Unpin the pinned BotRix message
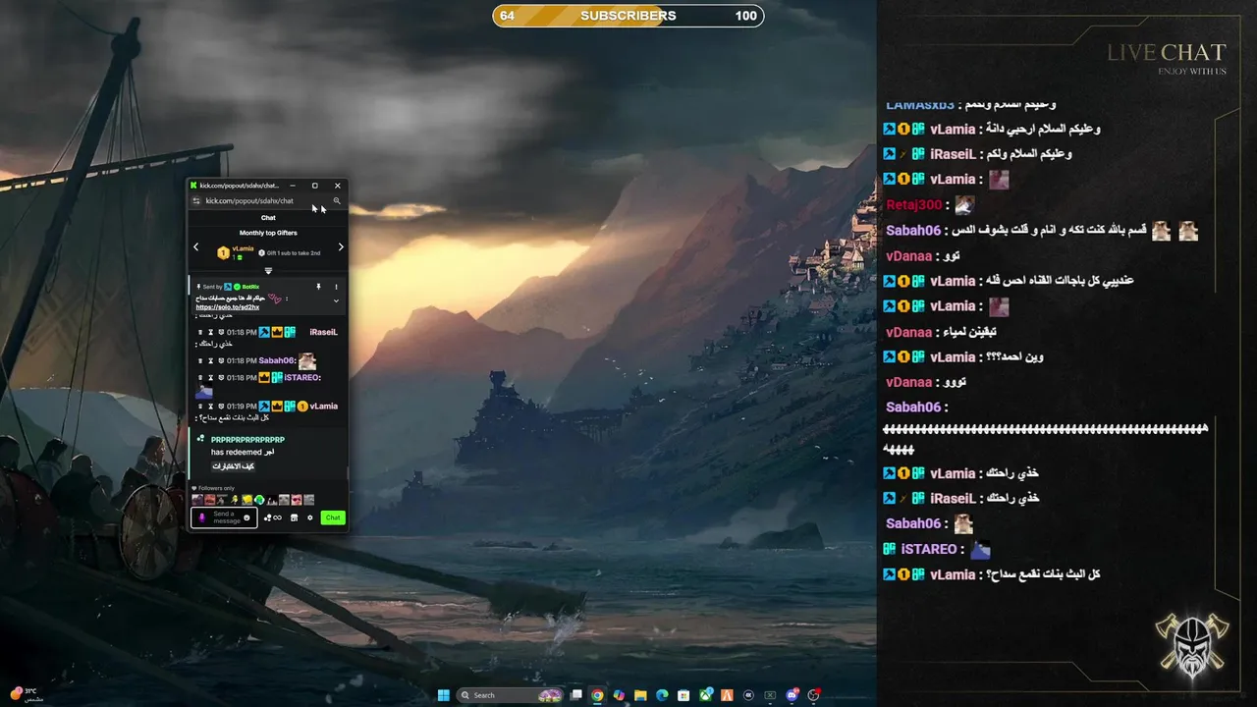This screenshot has height=707, width=1257. [318, 287]
